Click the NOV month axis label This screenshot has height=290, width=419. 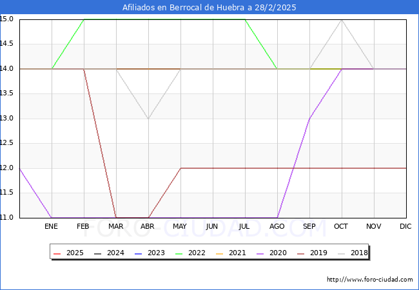tap(374, 226)
